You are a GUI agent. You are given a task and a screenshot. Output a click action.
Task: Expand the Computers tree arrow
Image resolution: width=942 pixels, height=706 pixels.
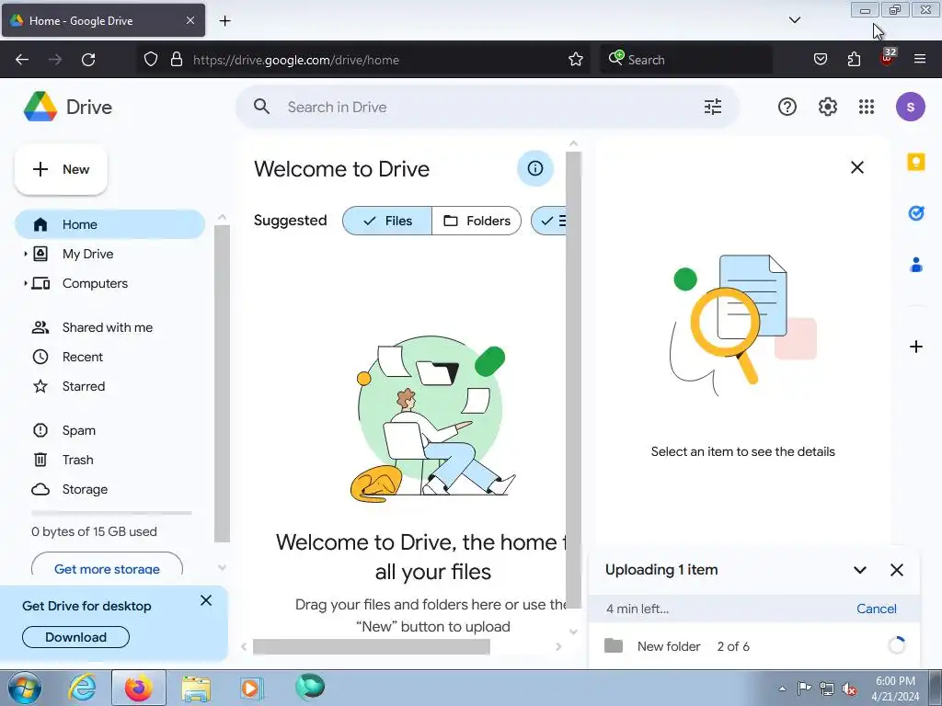[x=25, y=283]
